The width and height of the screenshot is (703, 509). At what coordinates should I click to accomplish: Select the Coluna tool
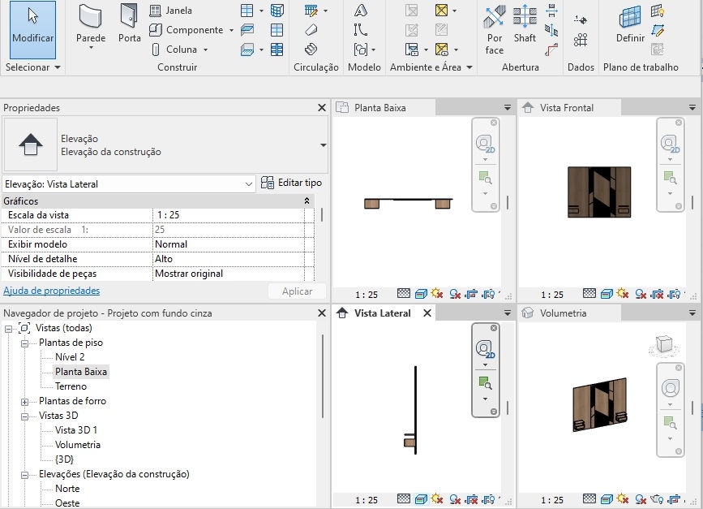click(178, 50)
